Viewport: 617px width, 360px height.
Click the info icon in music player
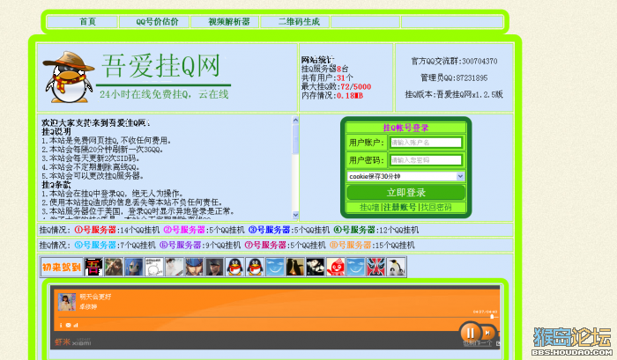(61, 325)
